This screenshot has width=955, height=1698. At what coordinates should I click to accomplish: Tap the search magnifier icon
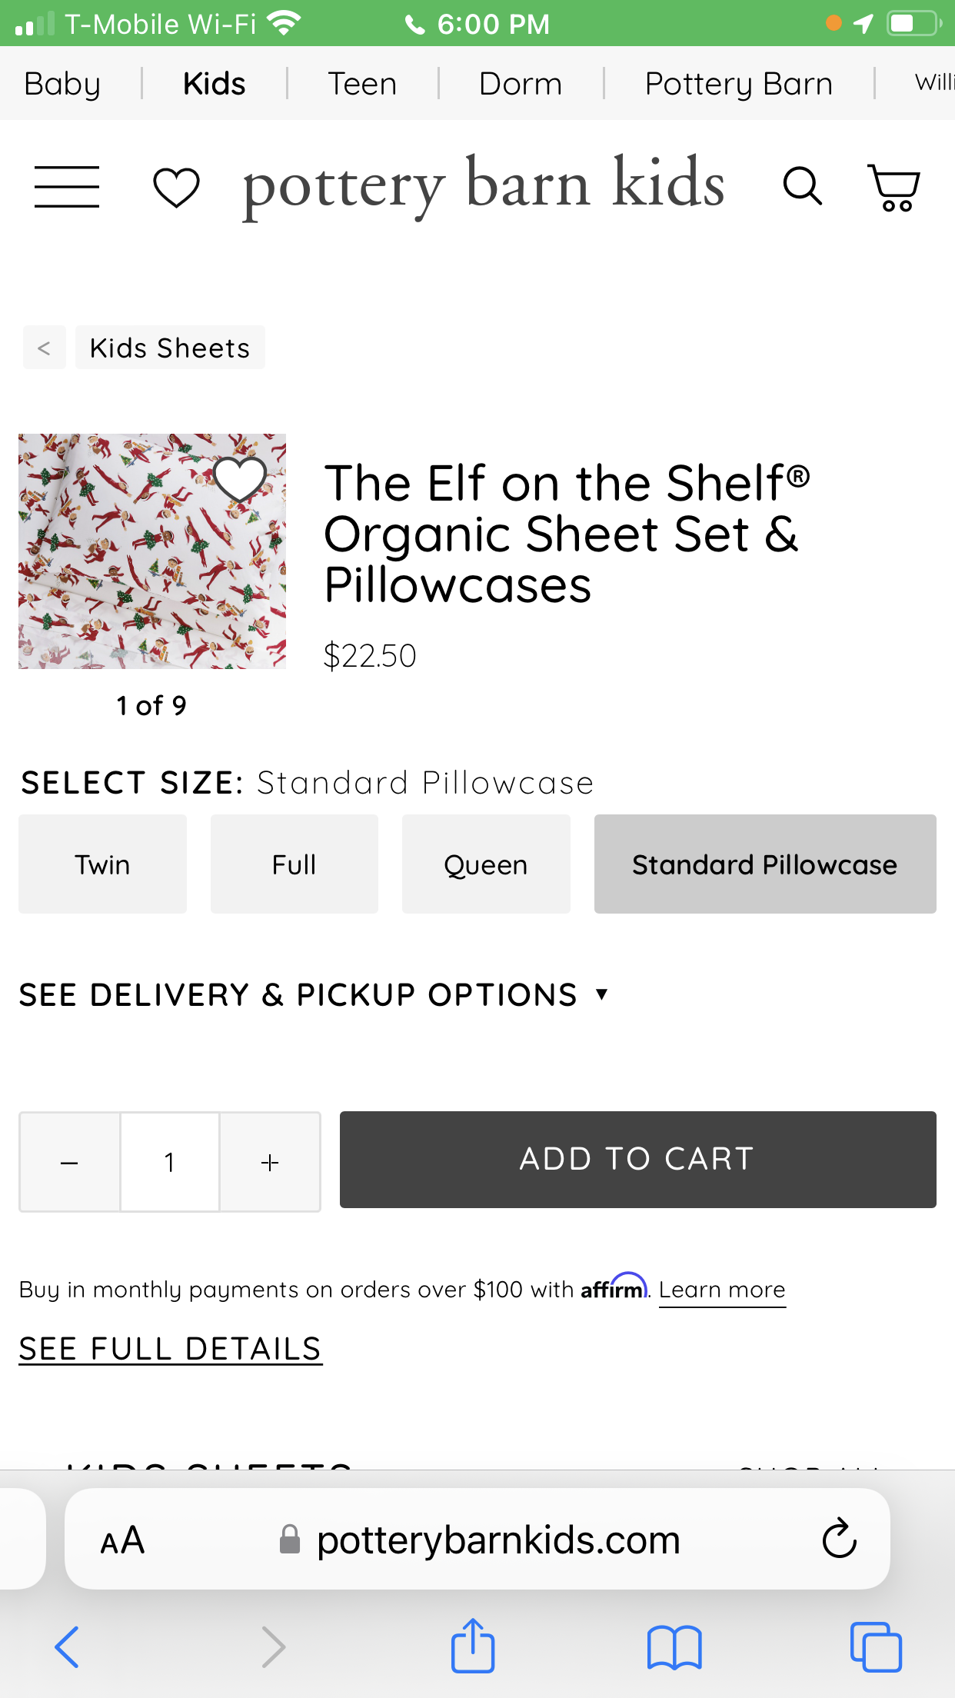click(x=802, y=187)
